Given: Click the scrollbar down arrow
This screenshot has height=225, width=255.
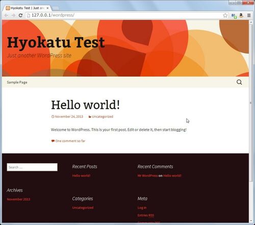Looking at the screenshot, I should coord(251,220).
